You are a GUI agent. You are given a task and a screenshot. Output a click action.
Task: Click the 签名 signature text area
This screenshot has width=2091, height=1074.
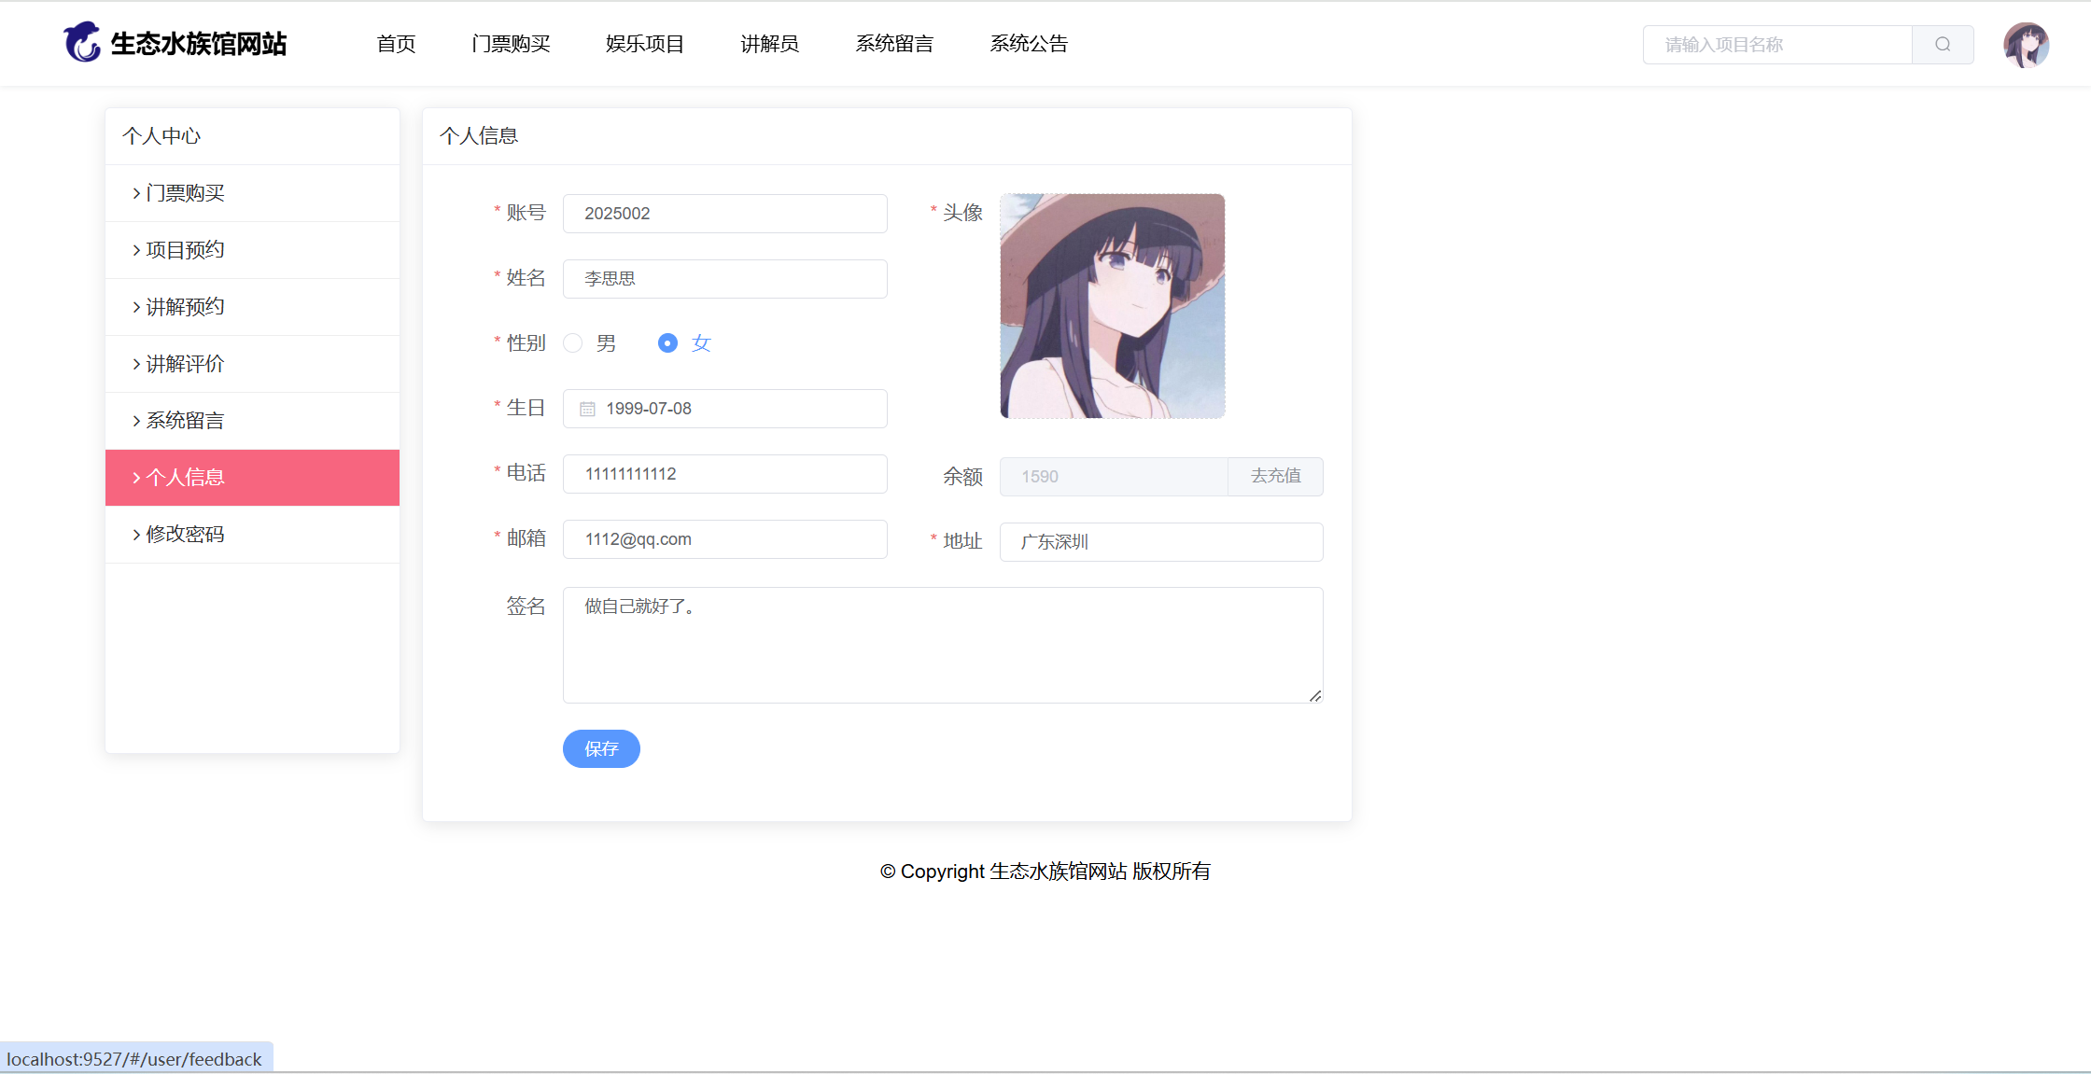click(942, 645)
